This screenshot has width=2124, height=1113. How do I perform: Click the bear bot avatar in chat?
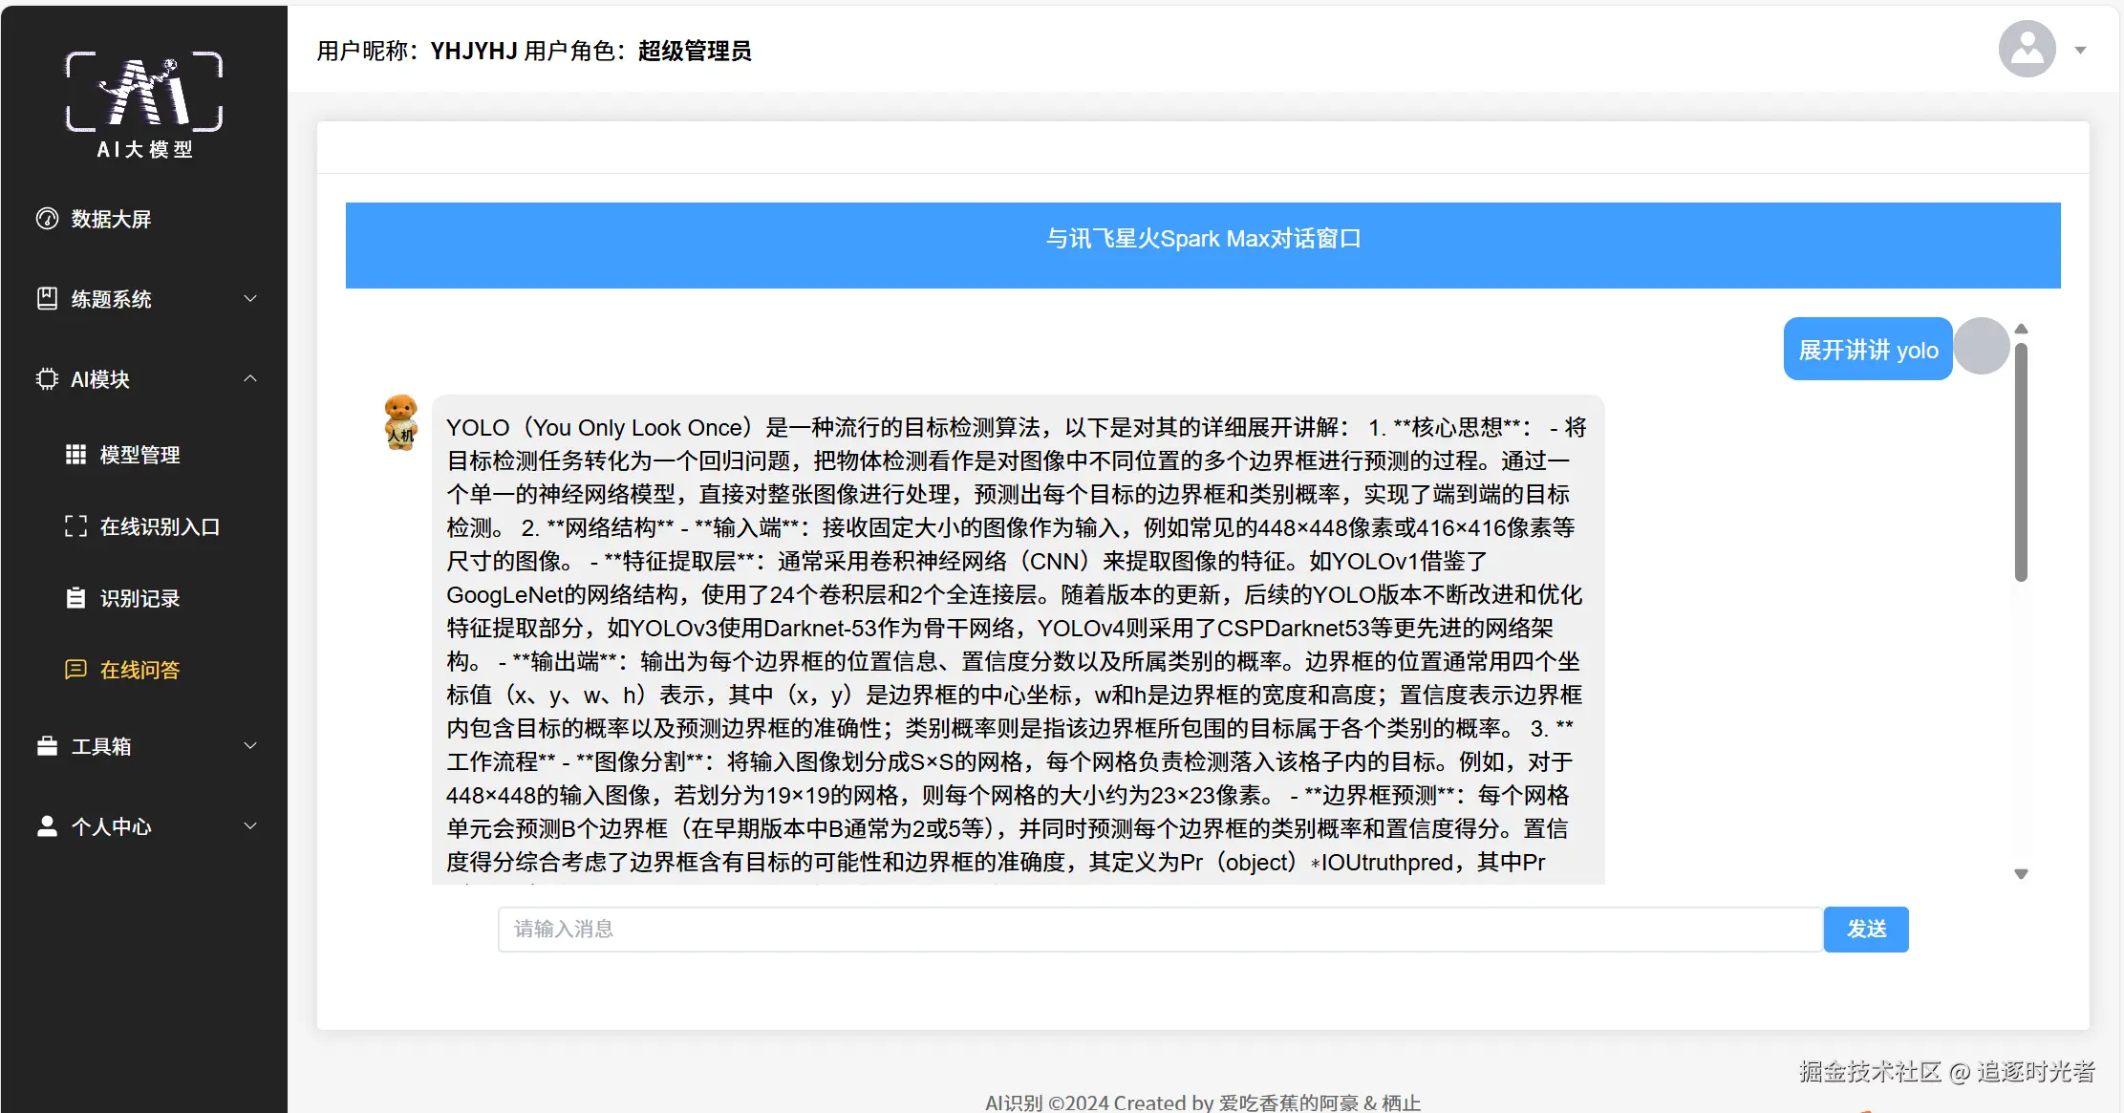pos(400,421)
